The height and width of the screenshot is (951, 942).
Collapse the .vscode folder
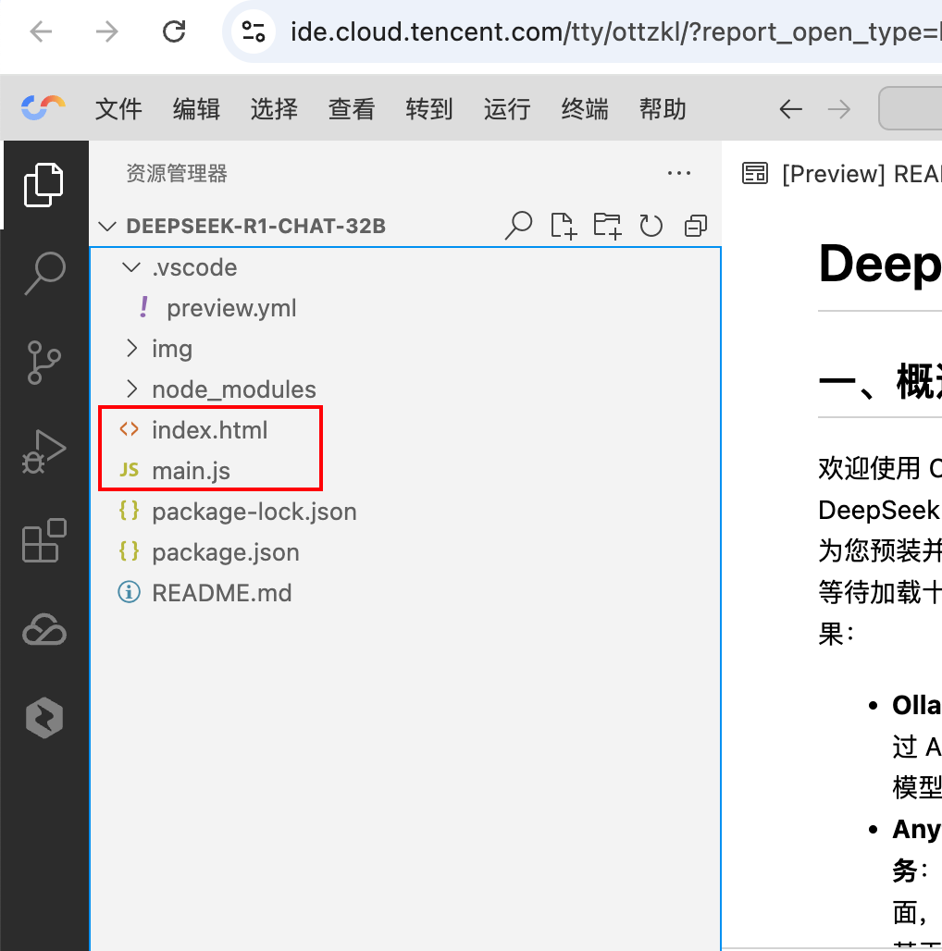click(131, 267)
